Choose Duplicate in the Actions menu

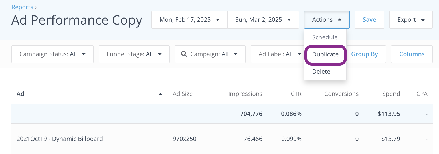[325, 54]
